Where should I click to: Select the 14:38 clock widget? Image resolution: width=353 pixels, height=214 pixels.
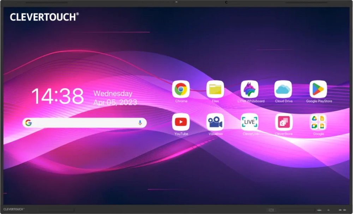(58, 96)
